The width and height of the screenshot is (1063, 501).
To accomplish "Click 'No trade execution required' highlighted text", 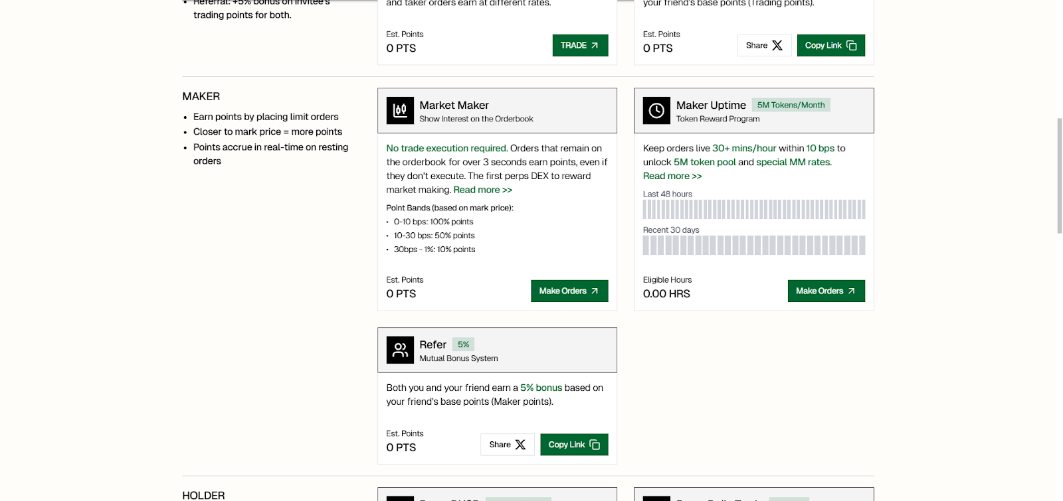I will (x=447, y=148).
